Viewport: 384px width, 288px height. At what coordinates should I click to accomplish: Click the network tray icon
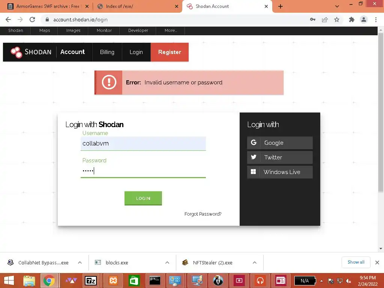340,281
